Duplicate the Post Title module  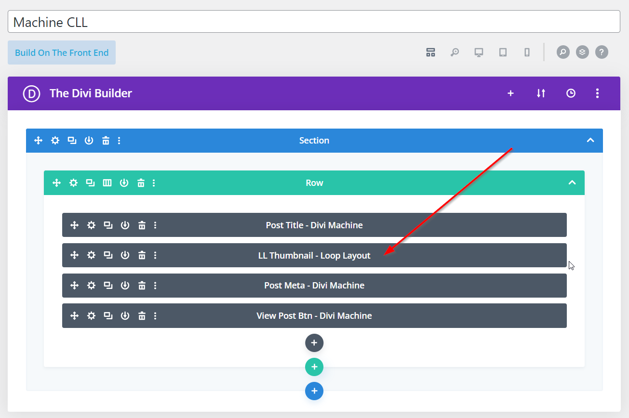(108, 225)
